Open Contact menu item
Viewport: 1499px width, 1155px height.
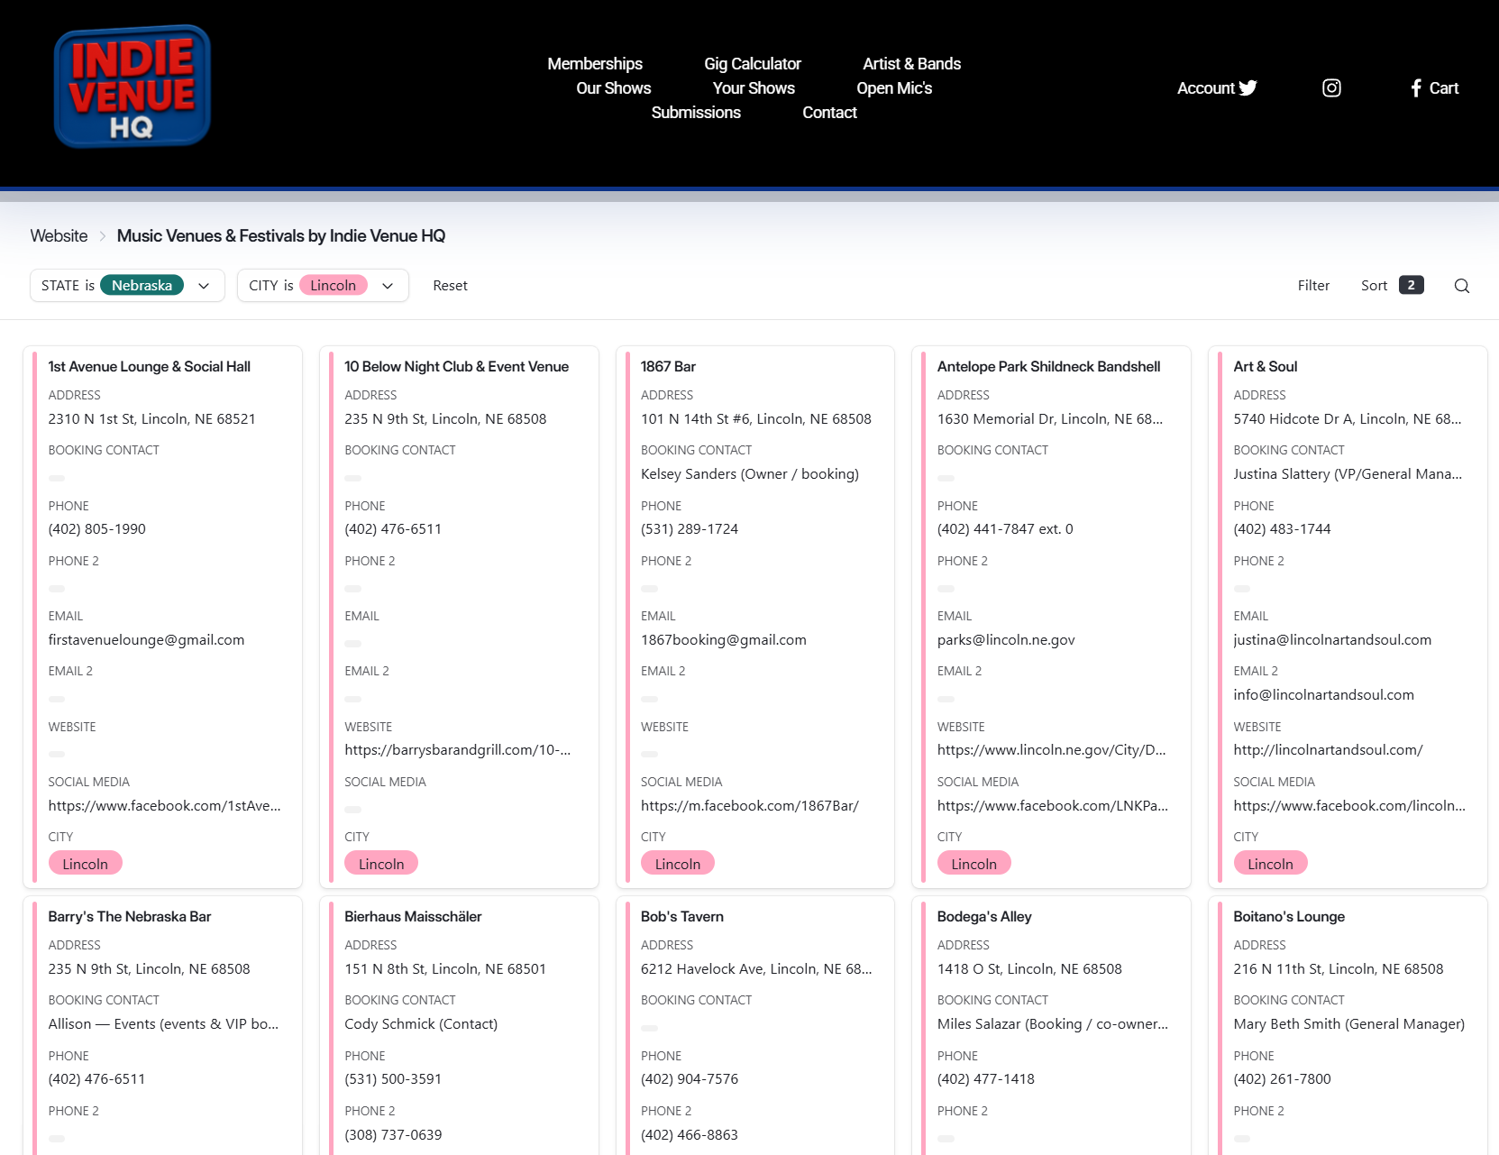pyautogui.click(x=829, y=113)
